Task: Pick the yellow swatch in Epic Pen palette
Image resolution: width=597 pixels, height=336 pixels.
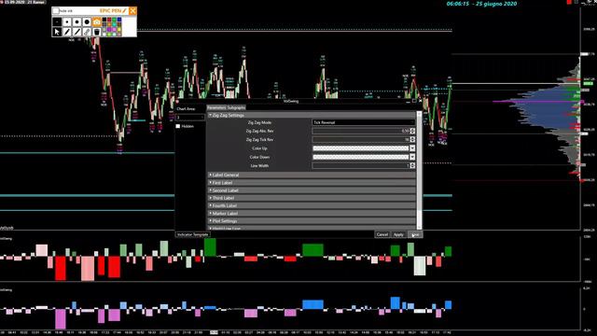Action: click(x=119, y=29)
